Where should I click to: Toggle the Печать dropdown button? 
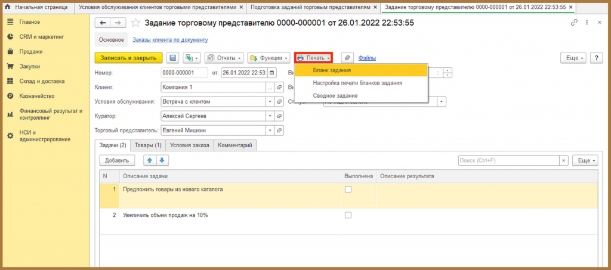(x=313, y=58)
